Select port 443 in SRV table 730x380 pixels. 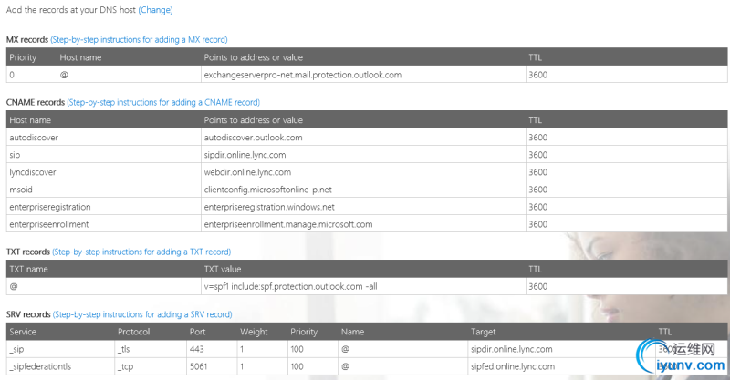point(197,349)
